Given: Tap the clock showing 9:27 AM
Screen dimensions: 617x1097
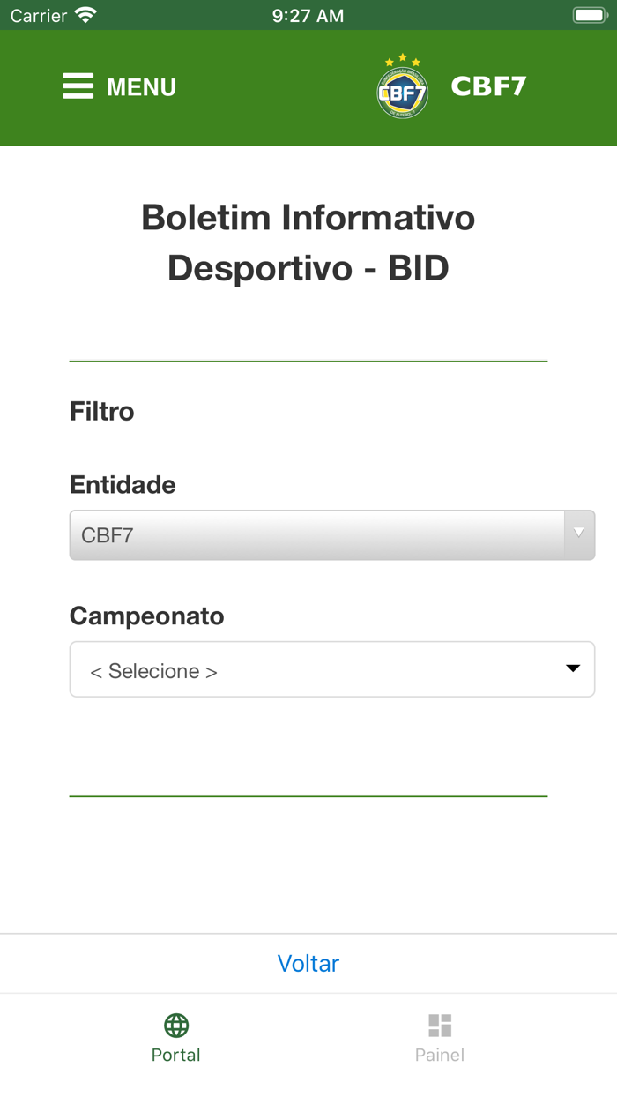Looking at the screenshot, I should coord(308,14).
